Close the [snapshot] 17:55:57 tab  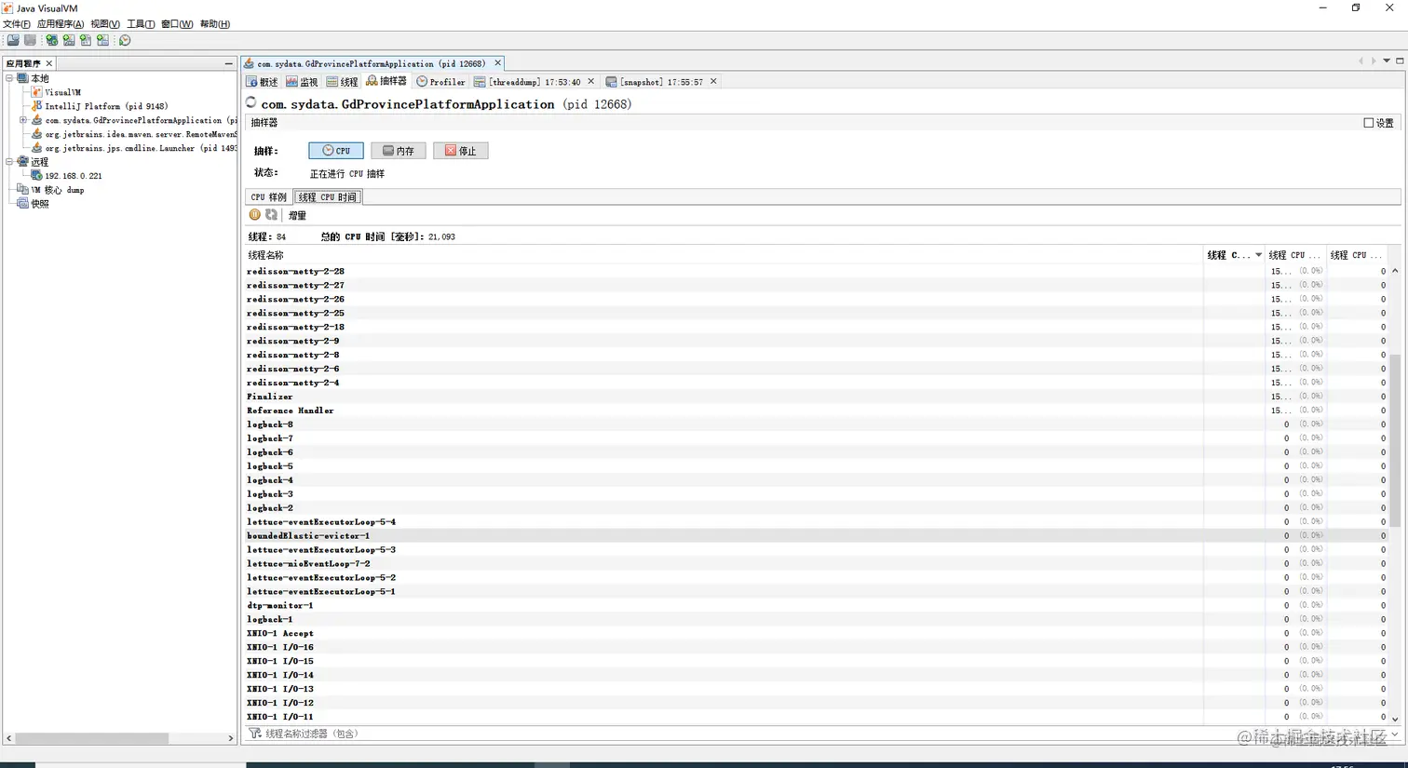[x=713, y=82]
